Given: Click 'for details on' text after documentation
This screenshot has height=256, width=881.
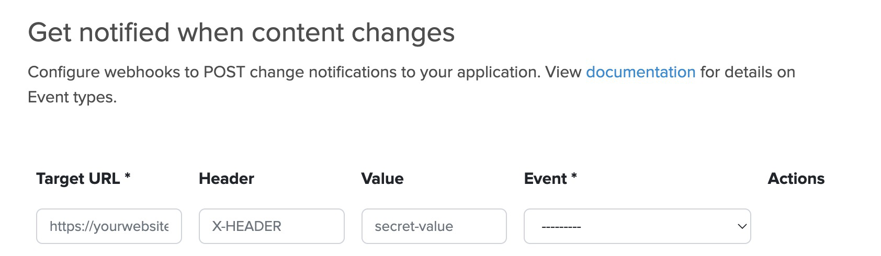Looking at the screenshot, I should pyautogui.click(x=748, y=72).
